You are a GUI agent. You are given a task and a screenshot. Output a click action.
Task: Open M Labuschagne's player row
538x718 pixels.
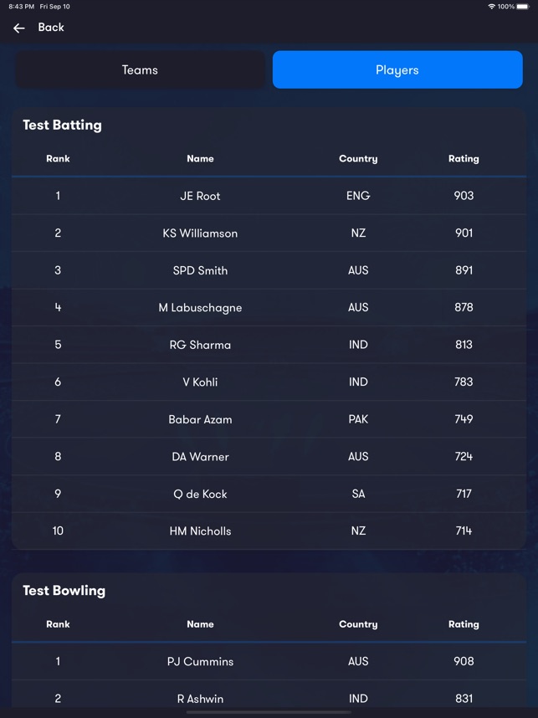[x=269, y=307]
